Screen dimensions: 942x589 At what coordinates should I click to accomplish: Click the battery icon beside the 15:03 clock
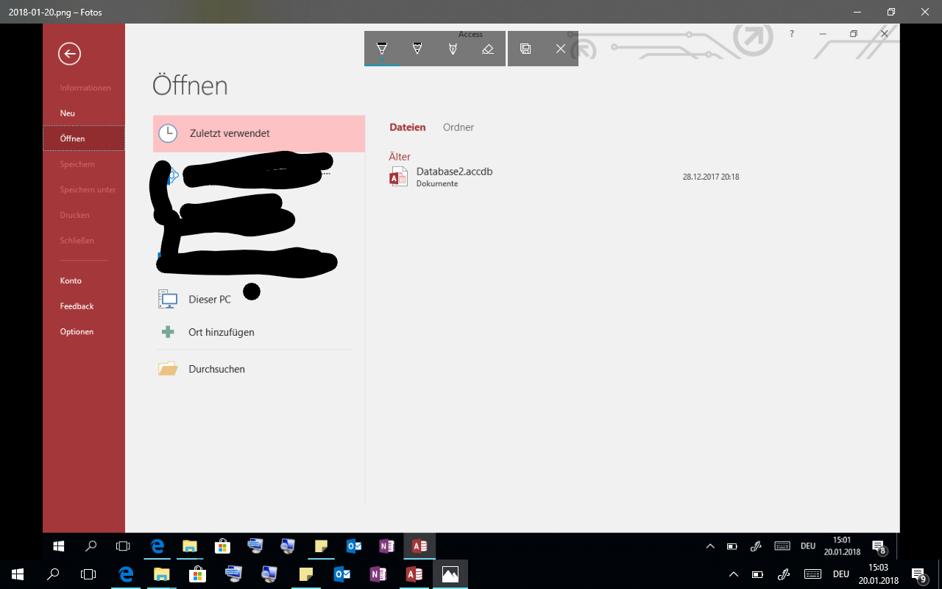point(757,574)
